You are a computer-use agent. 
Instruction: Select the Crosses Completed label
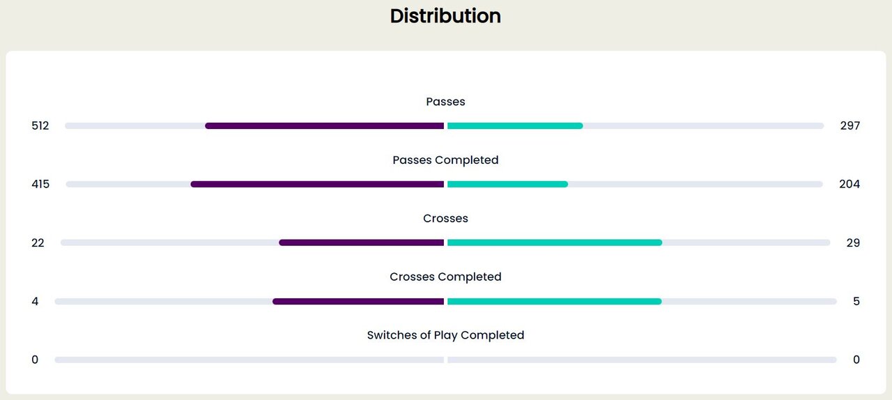(445, 277)
